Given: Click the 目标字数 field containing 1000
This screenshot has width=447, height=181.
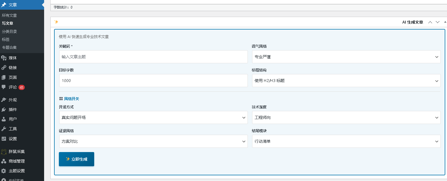Looking at the screenshot, I should click(153, 81).
